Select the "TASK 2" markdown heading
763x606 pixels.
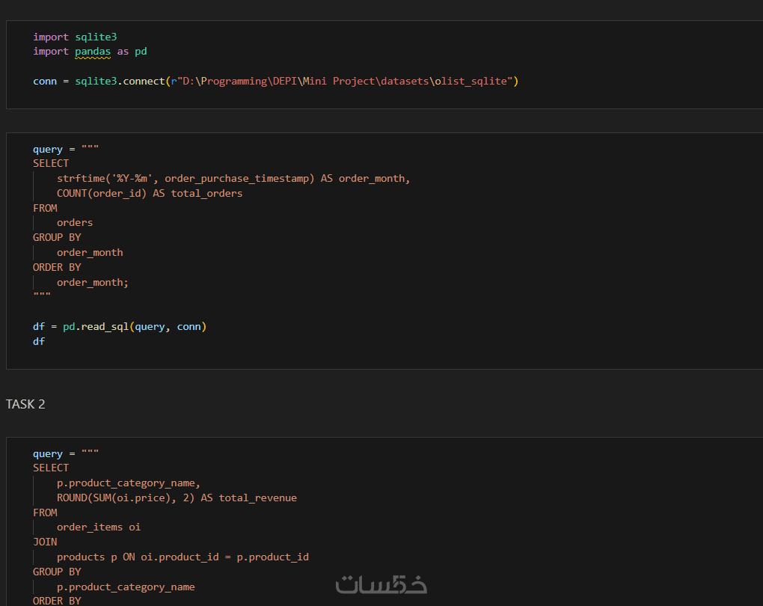(x=25, y=404)
